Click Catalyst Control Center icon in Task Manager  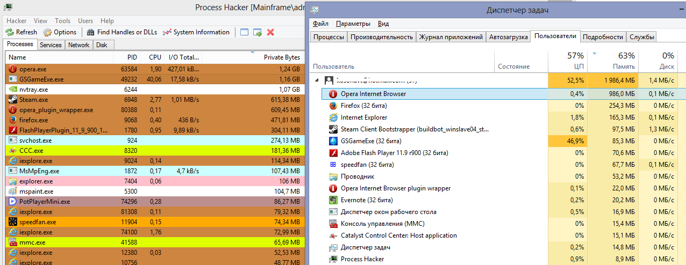tap(333, 235)
